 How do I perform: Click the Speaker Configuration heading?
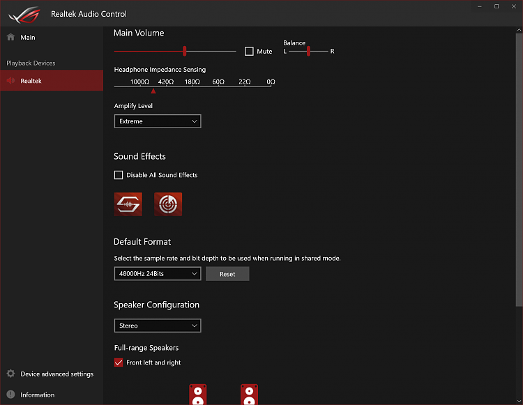[x=156, y=305]
